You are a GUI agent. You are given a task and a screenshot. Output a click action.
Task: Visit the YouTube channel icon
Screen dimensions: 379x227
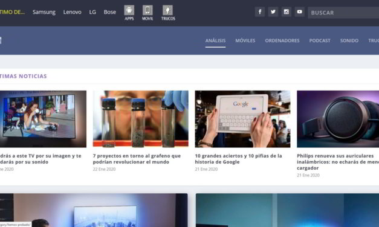coord(299,11)
